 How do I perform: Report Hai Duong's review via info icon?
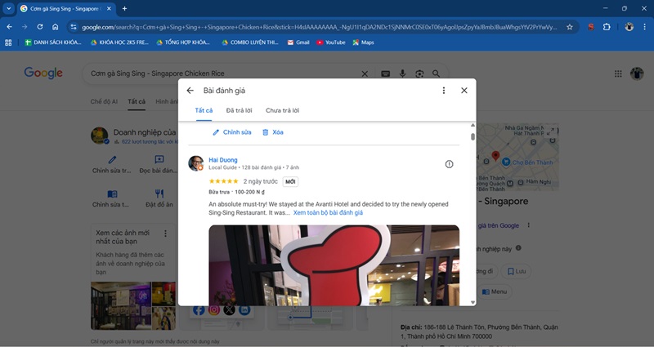point(449,164)
